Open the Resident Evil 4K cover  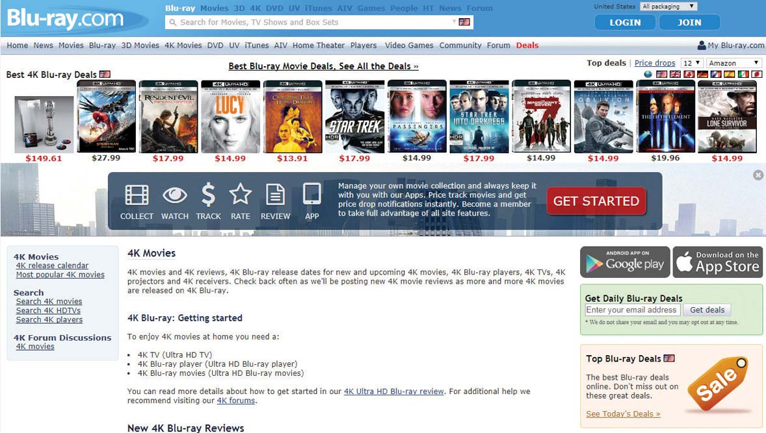pyautogui.click(x=168, y=117)
